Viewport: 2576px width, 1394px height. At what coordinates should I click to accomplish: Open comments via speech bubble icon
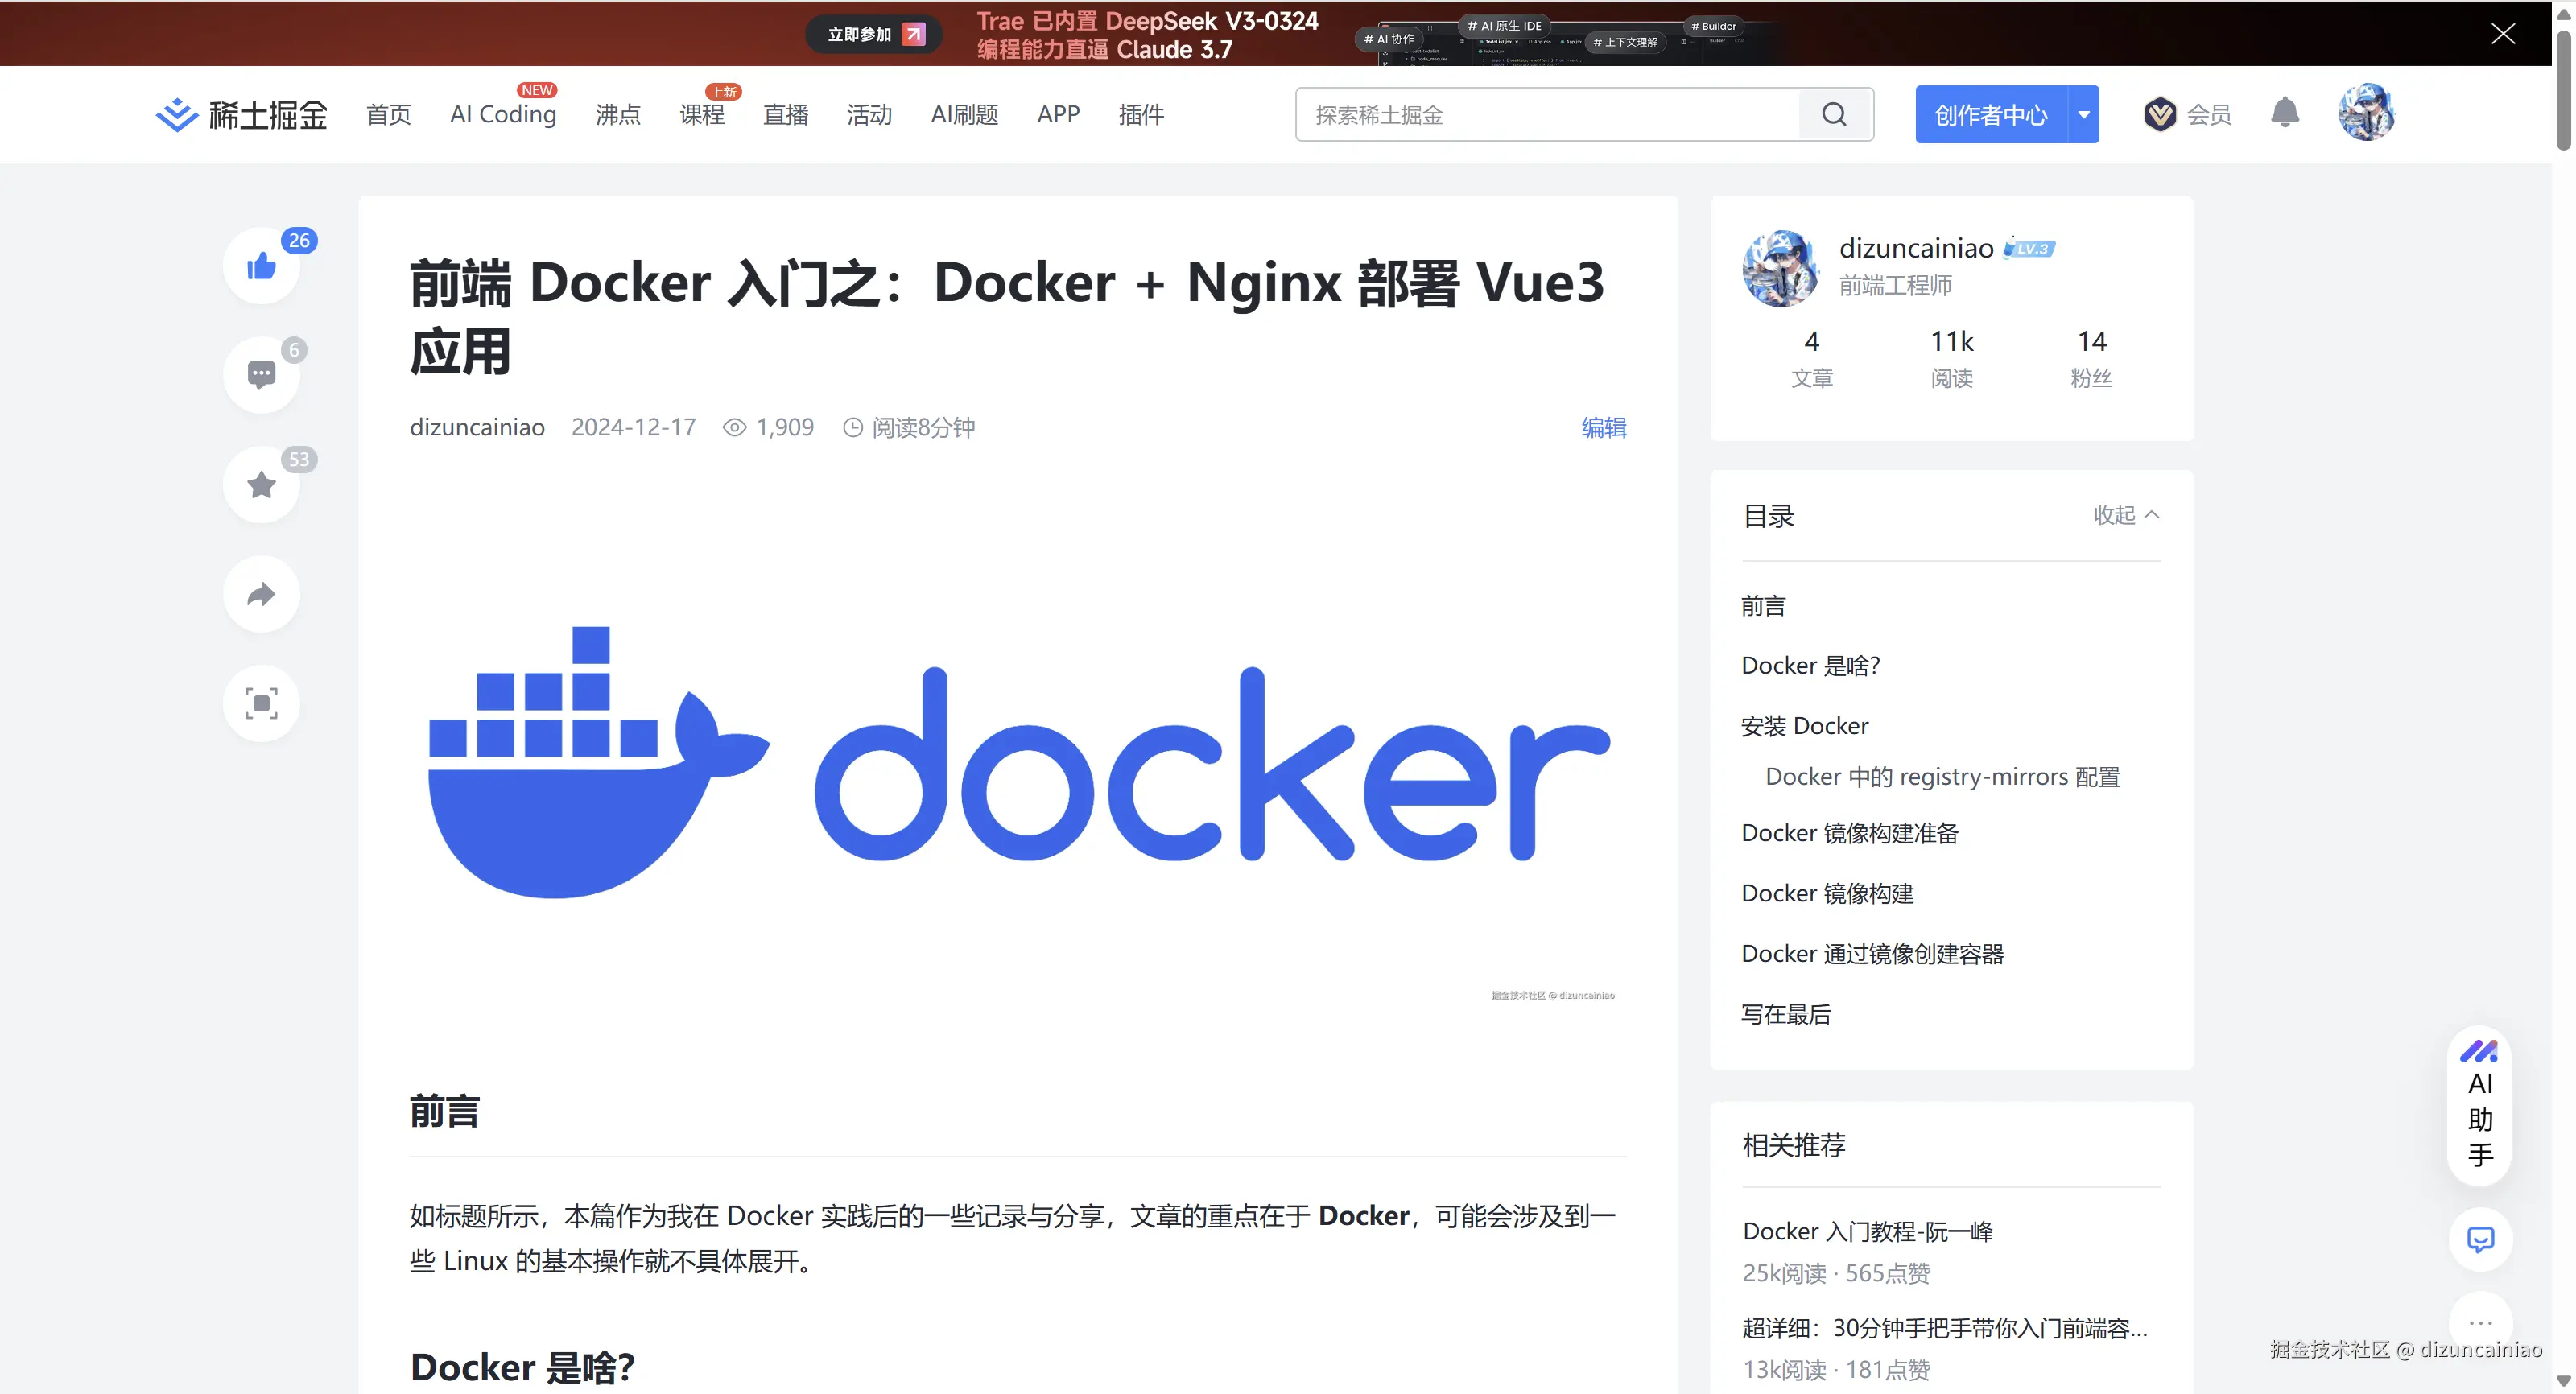[261, 375]
